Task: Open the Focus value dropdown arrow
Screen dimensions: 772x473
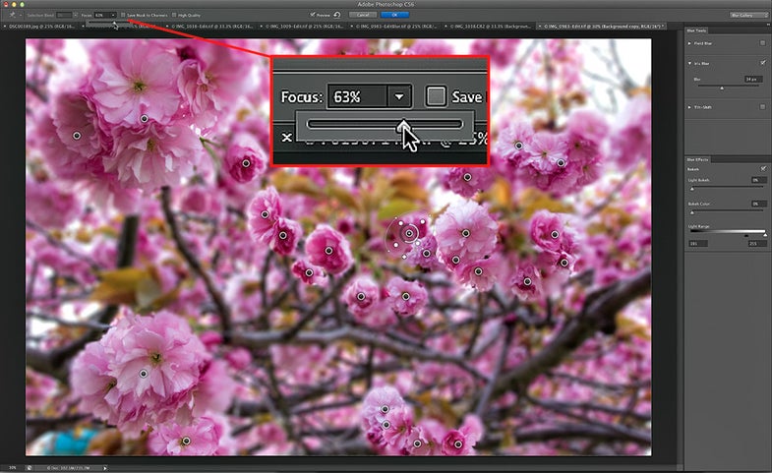Action: (x=113, y=16)
